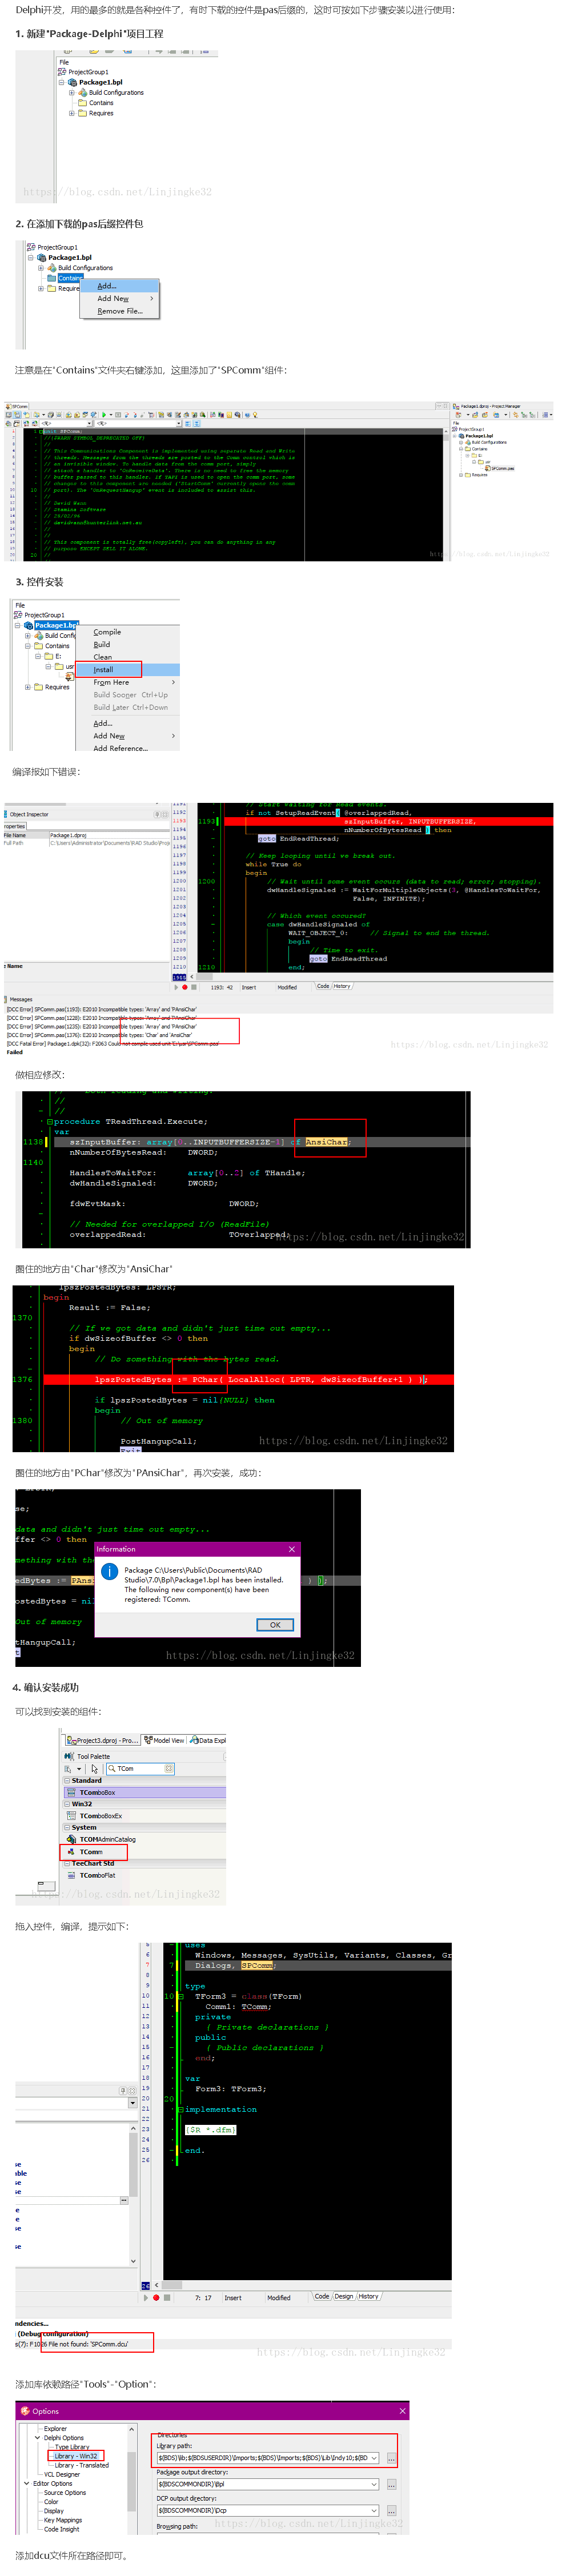Select 'Code Insight' in the Options tree
The height and width of the screenshot is (2576, 562).
tap(62, 2529)
